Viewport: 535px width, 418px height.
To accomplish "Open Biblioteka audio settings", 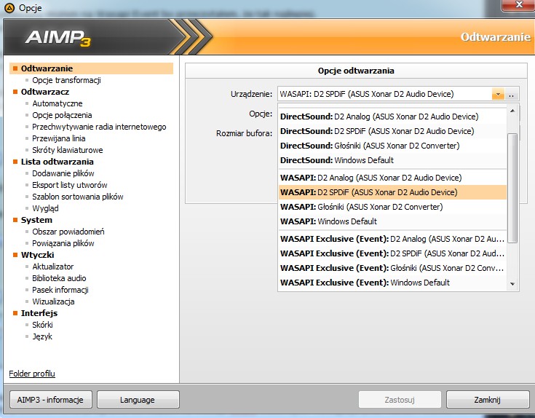I will coord(59,278).
